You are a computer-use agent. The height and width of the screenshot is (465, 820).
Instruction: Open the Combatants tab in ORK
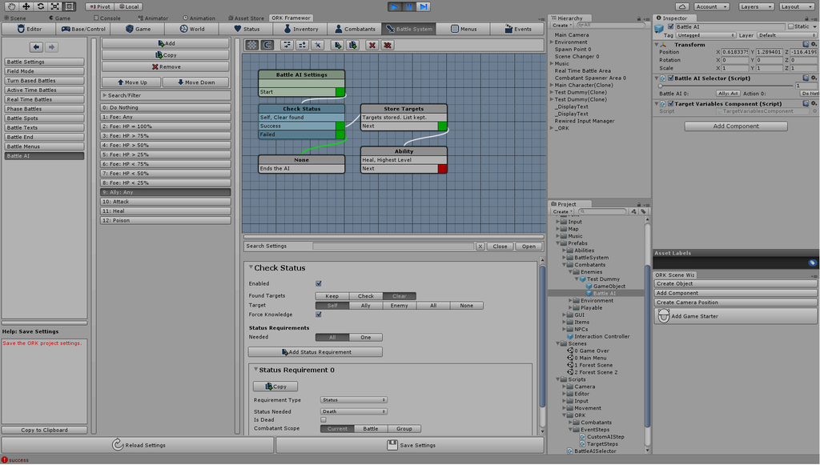(354, 29)
